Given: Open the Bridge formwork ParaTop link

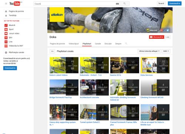Looking at the screenshot, I should tap(61, 97).
